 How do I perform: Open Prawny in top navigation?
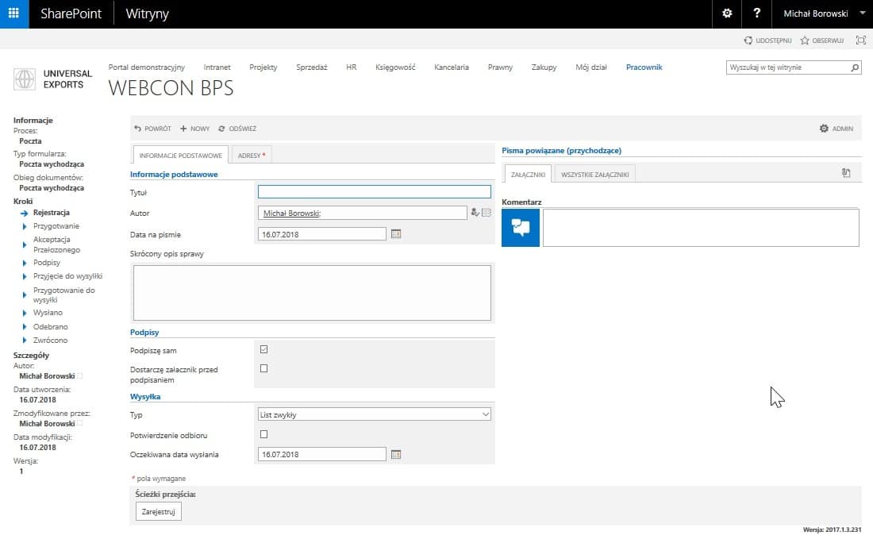pos(500,67)
